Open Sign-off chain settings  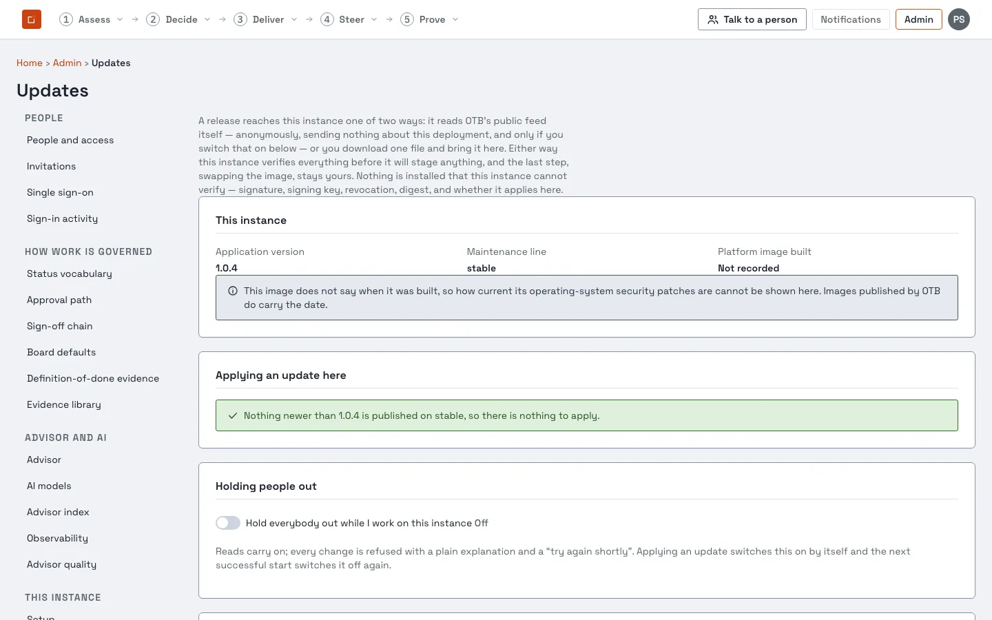pos(60,326)
